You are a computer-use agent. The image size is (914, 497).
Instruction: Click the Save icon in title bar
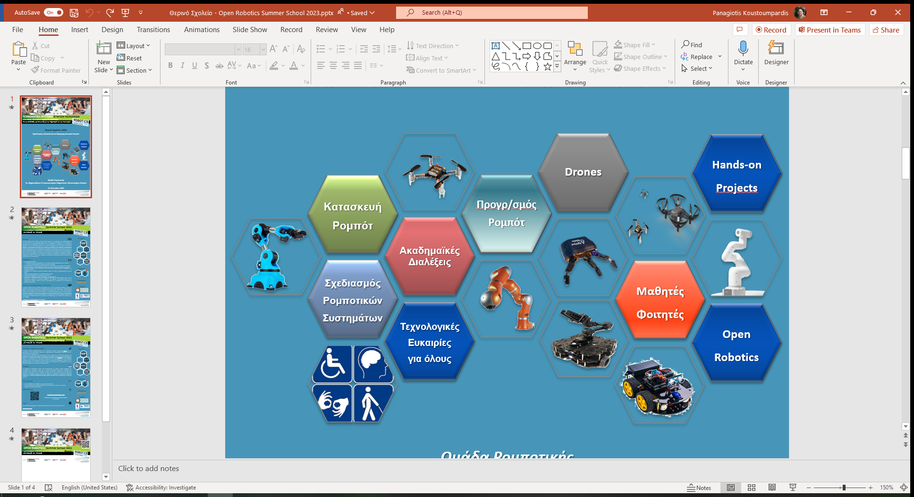click(x=74, y=13)
